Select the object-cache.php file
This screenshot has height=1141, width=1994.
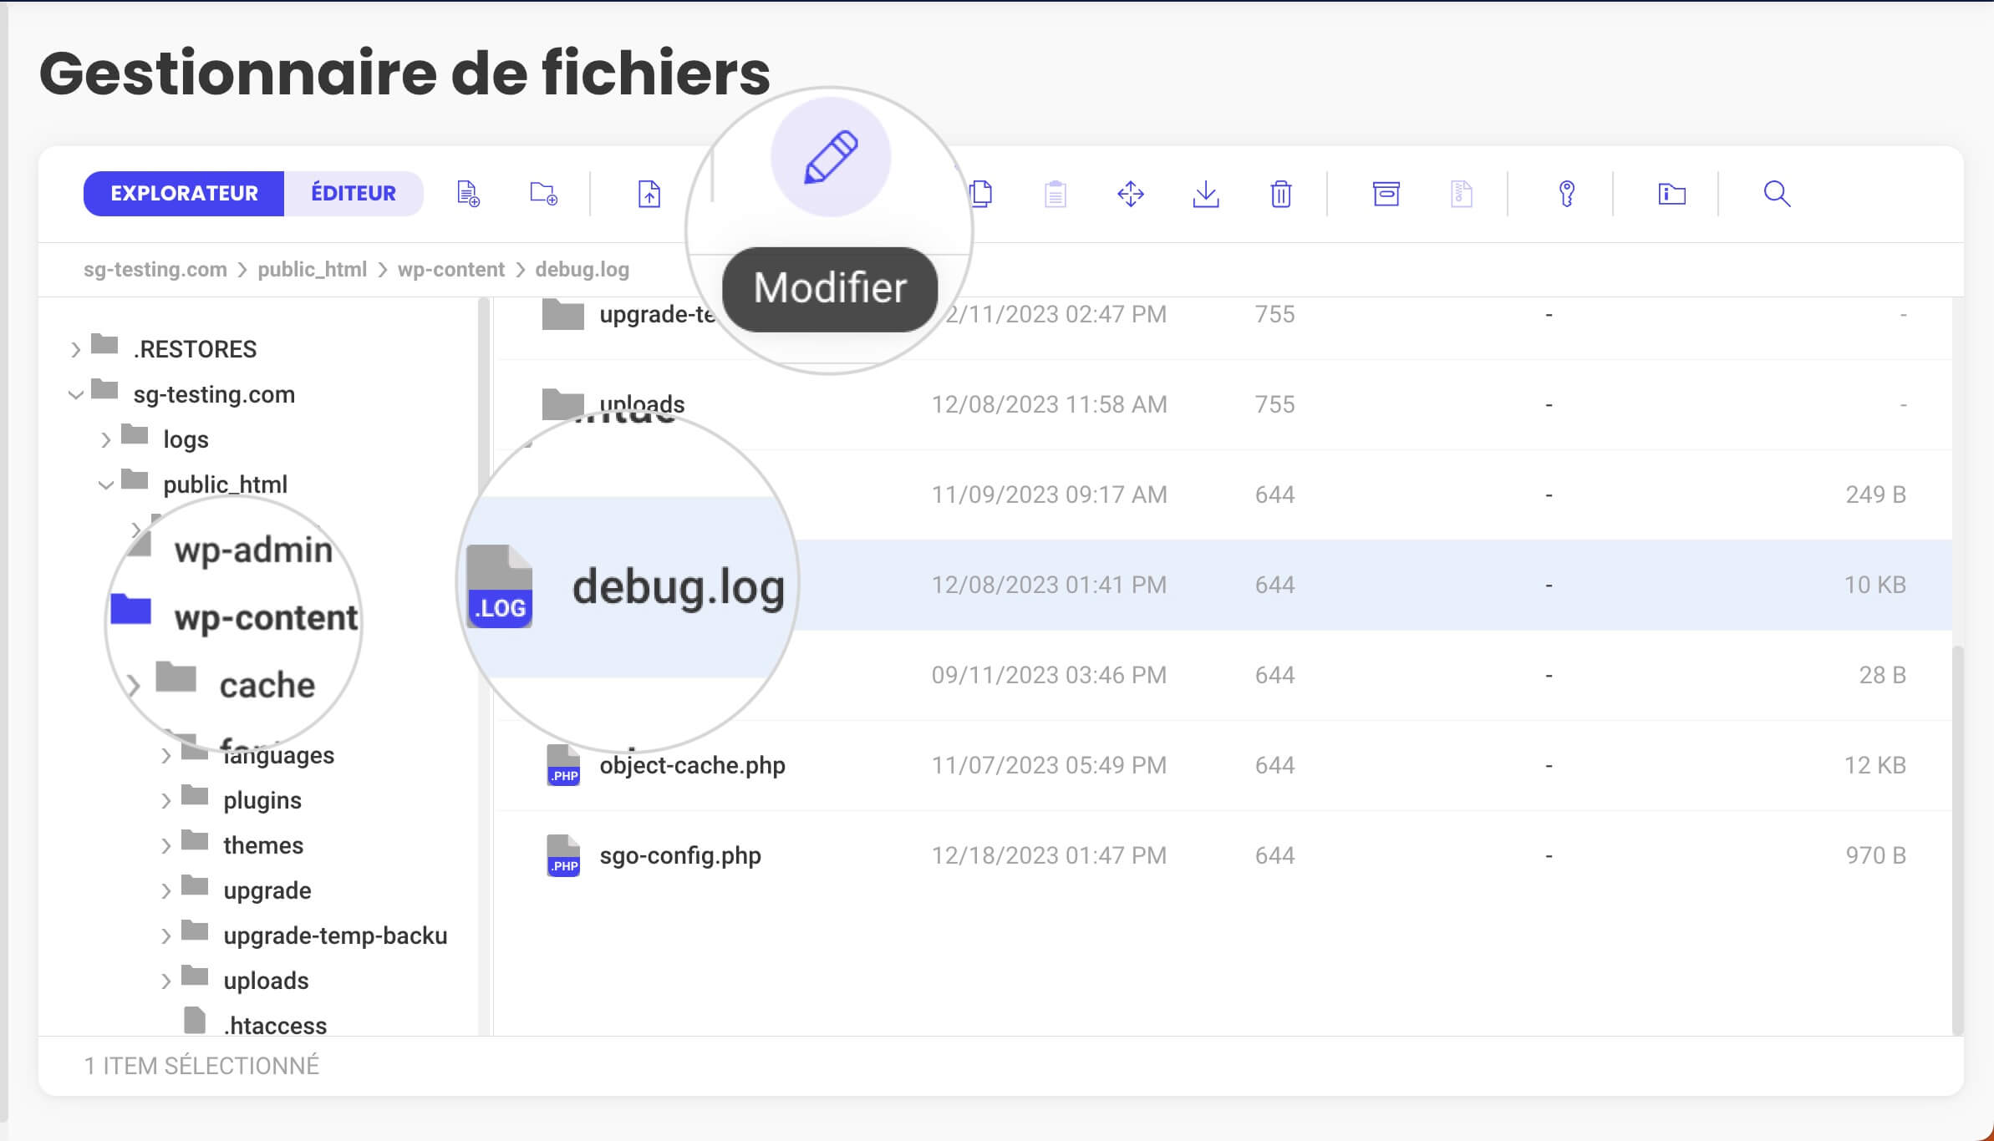tap(692, 765)
